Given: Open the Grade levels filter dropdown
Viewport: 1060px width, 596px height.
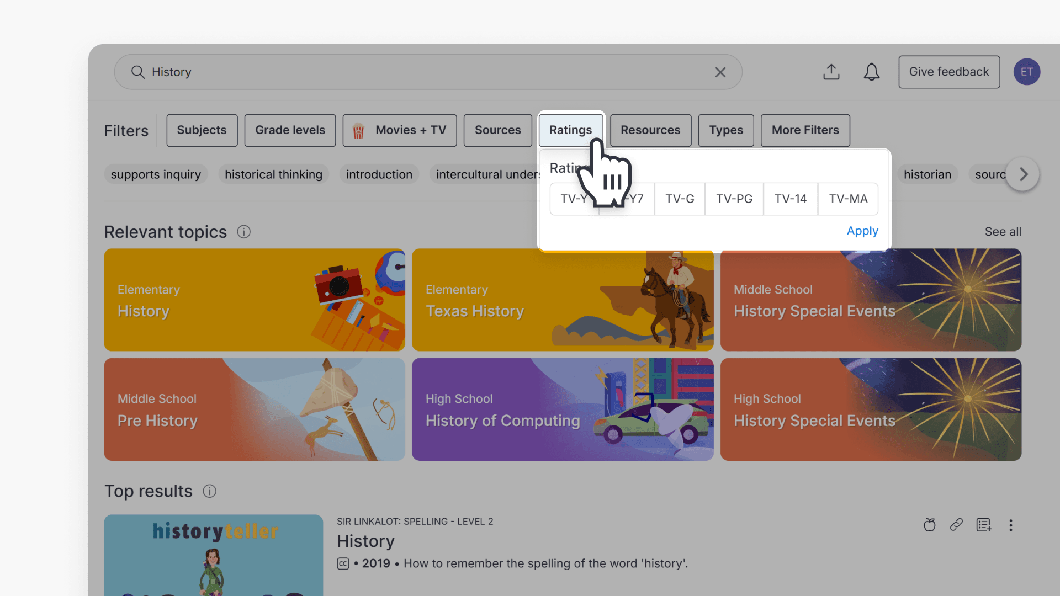Looking at the screenshot, I should click(x=290, y=130).
